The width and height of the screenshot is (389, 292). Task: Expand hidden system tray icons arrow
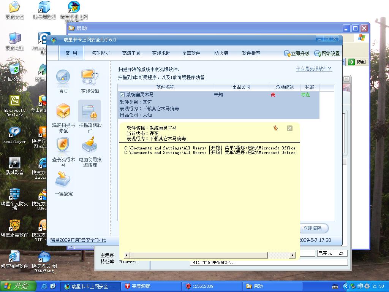346,286
